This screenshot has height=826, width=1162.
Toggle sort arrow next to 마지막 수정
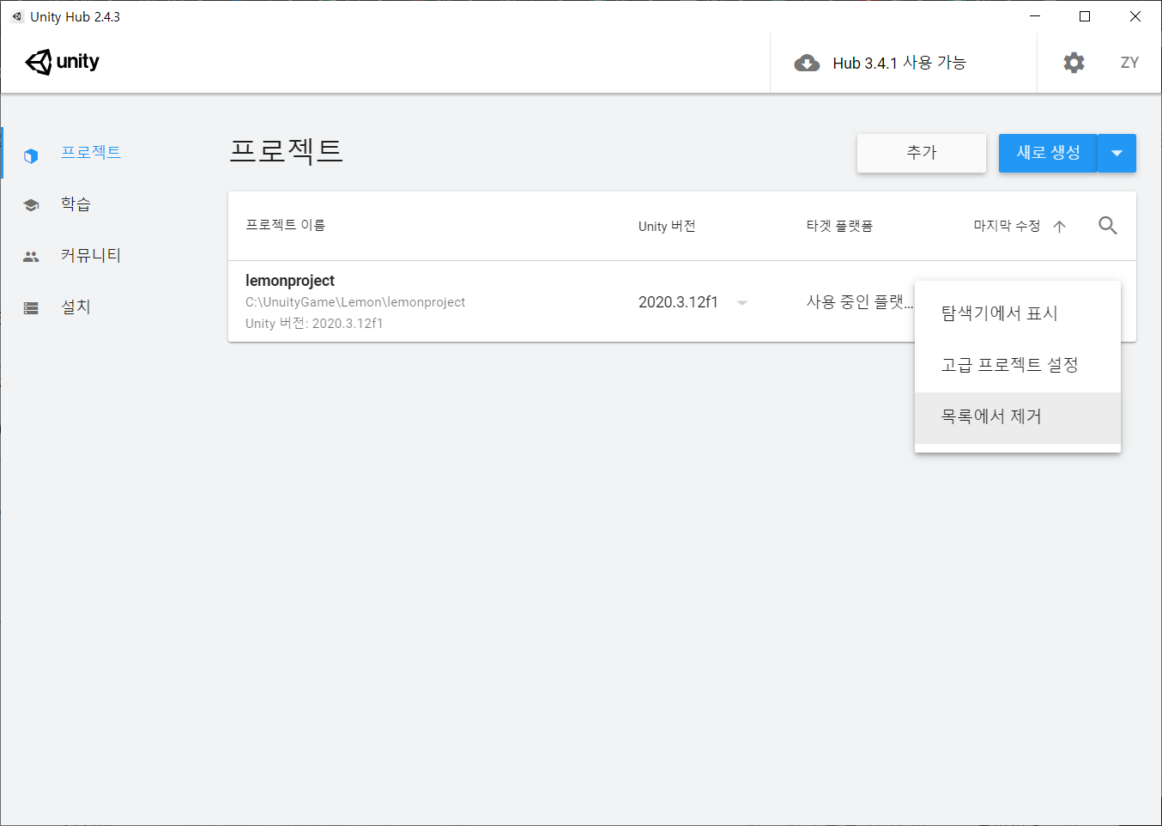click(x=1060, y=227)
